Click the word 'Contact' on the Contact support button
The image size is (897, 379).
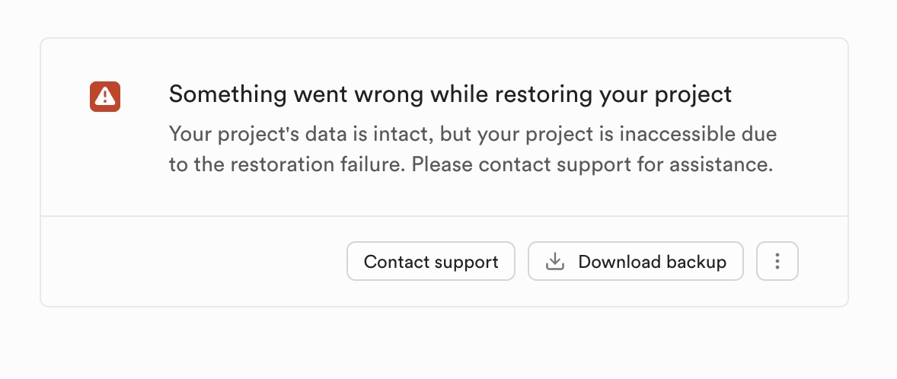click(395, 262)
